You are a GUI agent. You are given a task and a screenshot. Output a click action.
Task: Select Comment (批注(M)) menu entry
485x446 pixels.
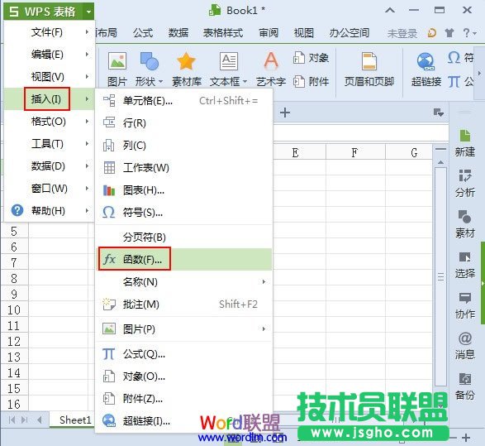184,305
